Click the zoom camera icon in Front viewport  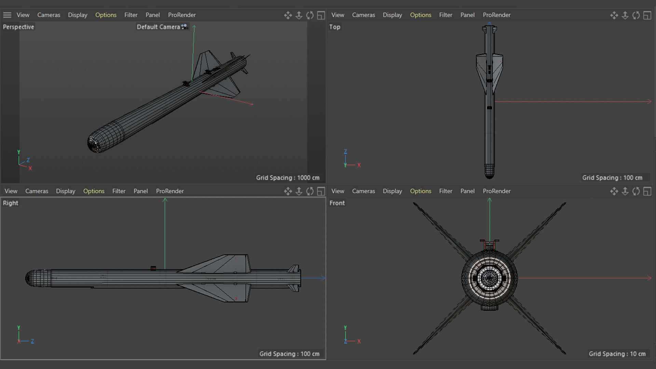[x=625, y=191]
